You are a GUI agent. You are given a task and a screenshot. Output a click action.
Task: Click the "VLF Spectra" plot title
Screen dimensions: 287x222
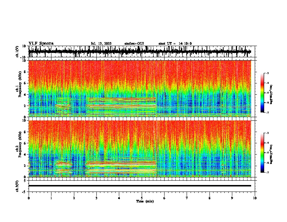41,44
